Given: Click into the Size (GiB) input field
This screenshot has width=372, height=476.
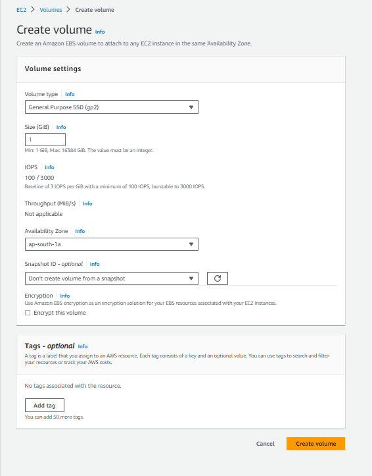Looking at the screenshot, I should coord(45,140).
